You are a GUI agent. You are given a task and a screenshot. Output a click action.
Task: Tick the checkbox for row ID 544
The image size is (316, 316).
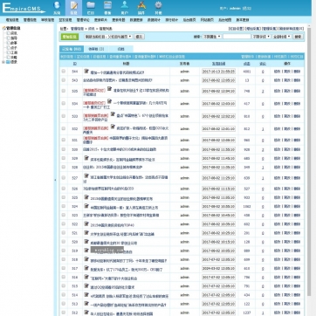tap(64, 72)
